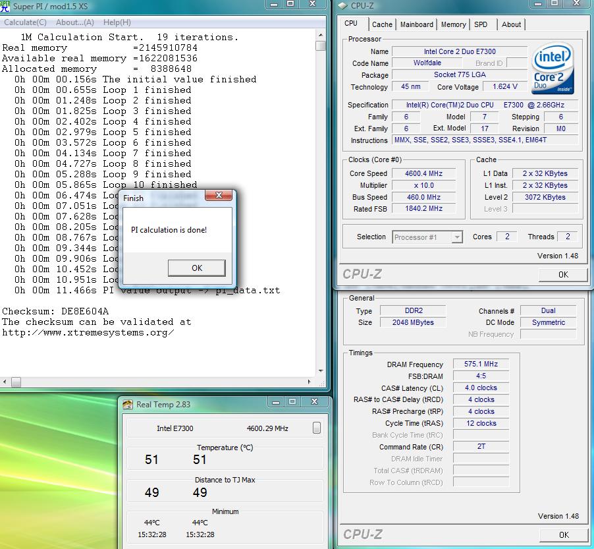Select the CPU tab in CPU-Z
The width and height of the screenshot is (594, 549).
click(351, 24)
